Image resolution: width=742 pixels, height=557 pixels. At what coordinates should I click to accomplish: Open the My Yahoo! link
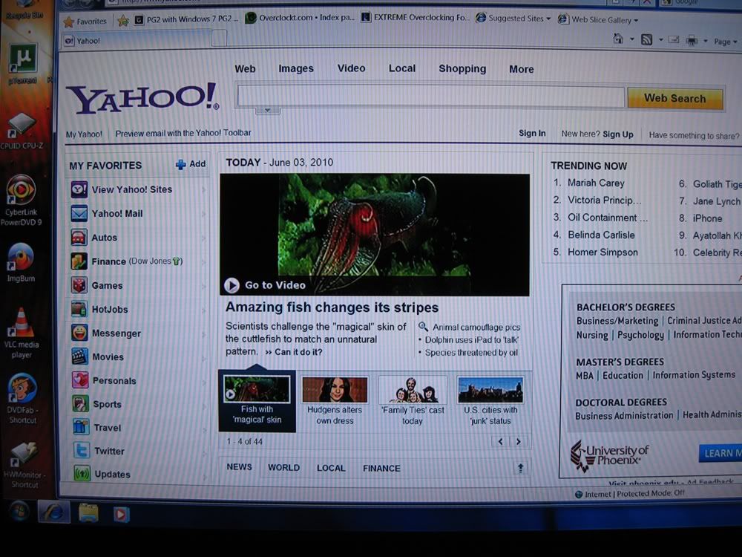[x=84, y=134]
